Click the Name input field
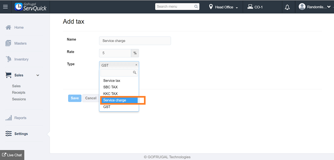Viewport: 334px width, 160px height. point(135,41)
